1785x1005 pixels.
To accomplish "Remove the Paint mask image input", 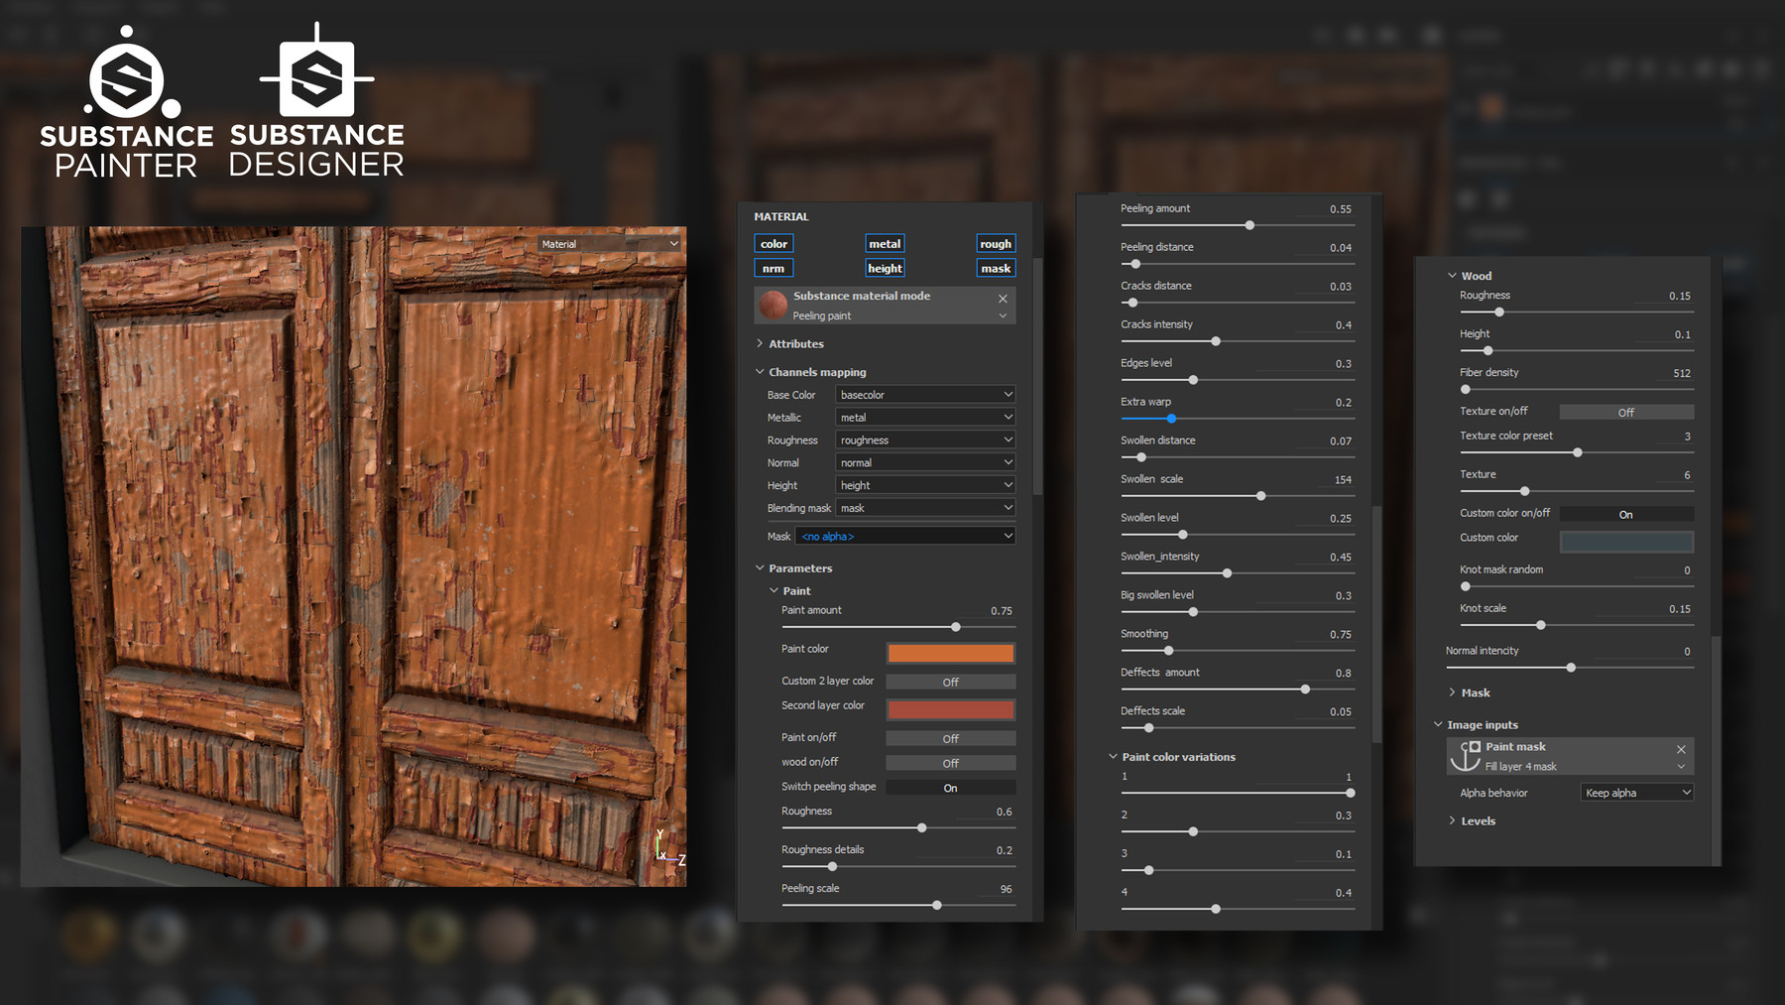I will pos(1681,749).
